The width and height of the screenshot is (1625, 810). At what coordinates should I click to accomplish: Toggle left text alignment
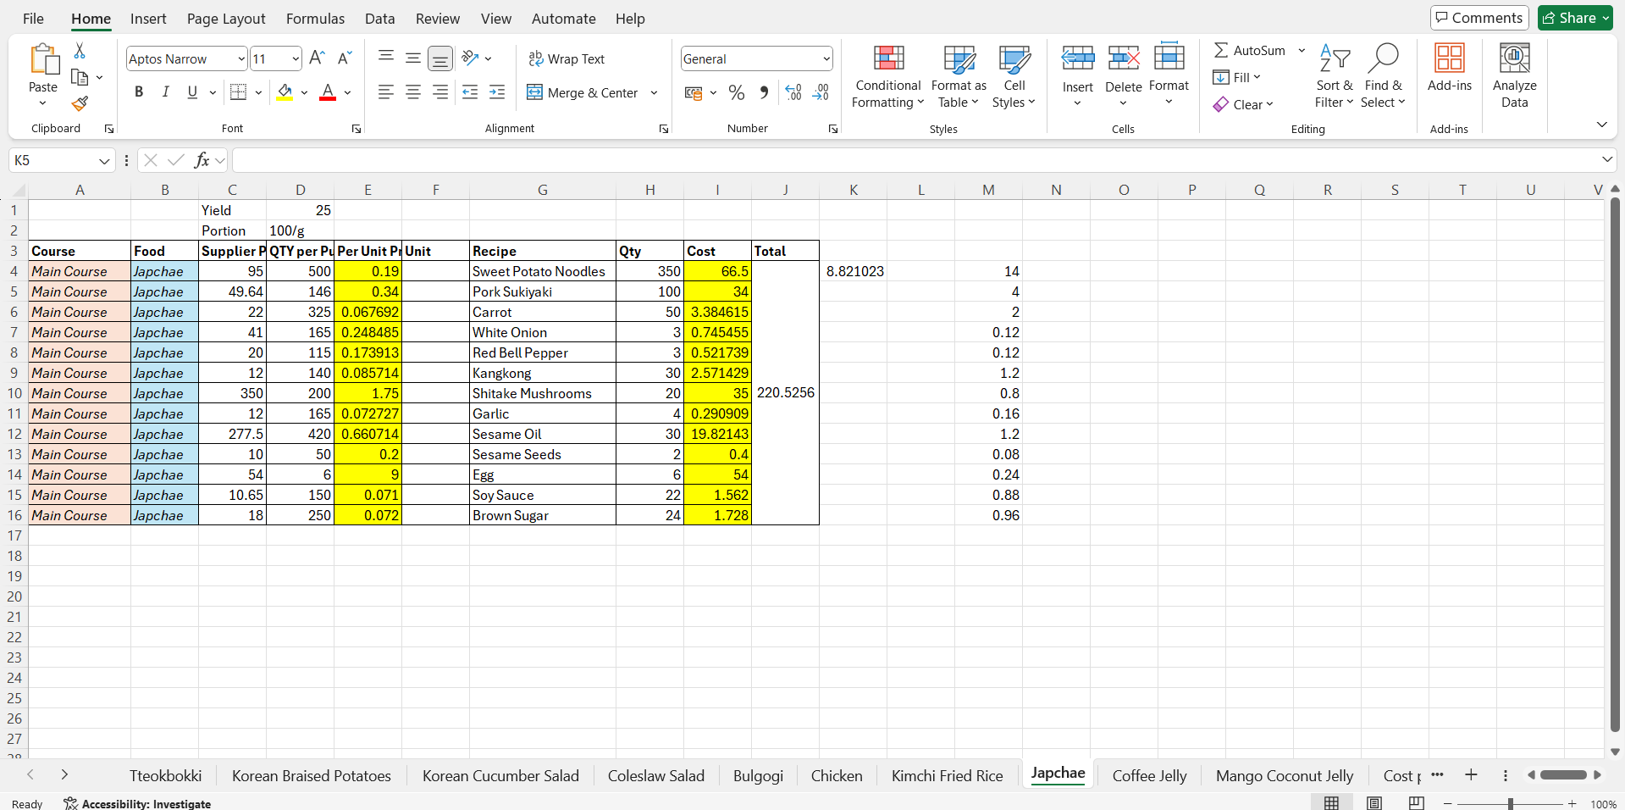pyautogui.click(x=386, y=92)
